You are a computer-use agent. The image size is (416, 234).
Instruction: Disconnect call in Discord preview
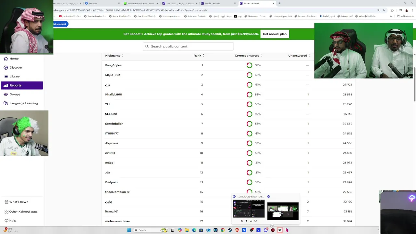(x=255, y=221)
